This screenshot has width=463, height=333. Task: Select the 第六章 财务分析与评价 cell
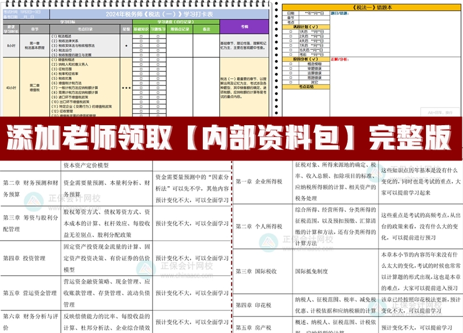[x=30, y=322]
